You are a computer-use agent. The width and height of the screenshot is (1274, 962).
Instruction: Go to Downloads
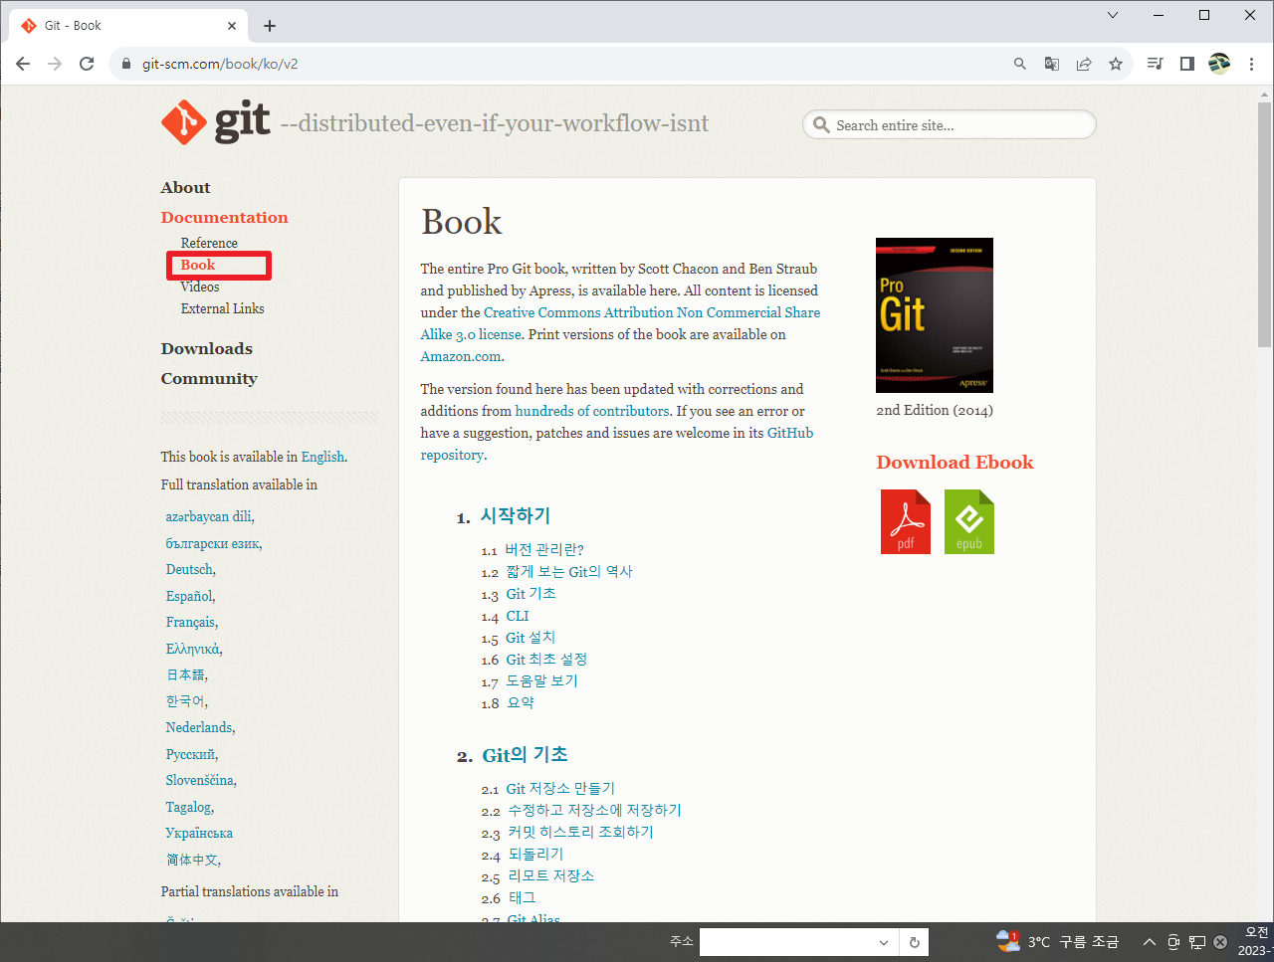[207, 349]
